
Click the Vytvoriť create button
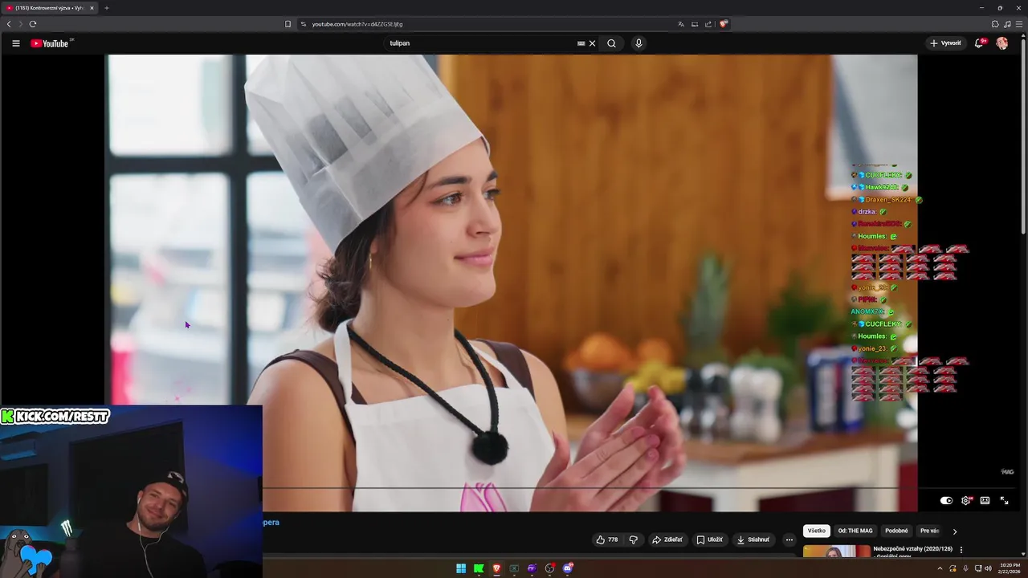click(x=945, y=43)
